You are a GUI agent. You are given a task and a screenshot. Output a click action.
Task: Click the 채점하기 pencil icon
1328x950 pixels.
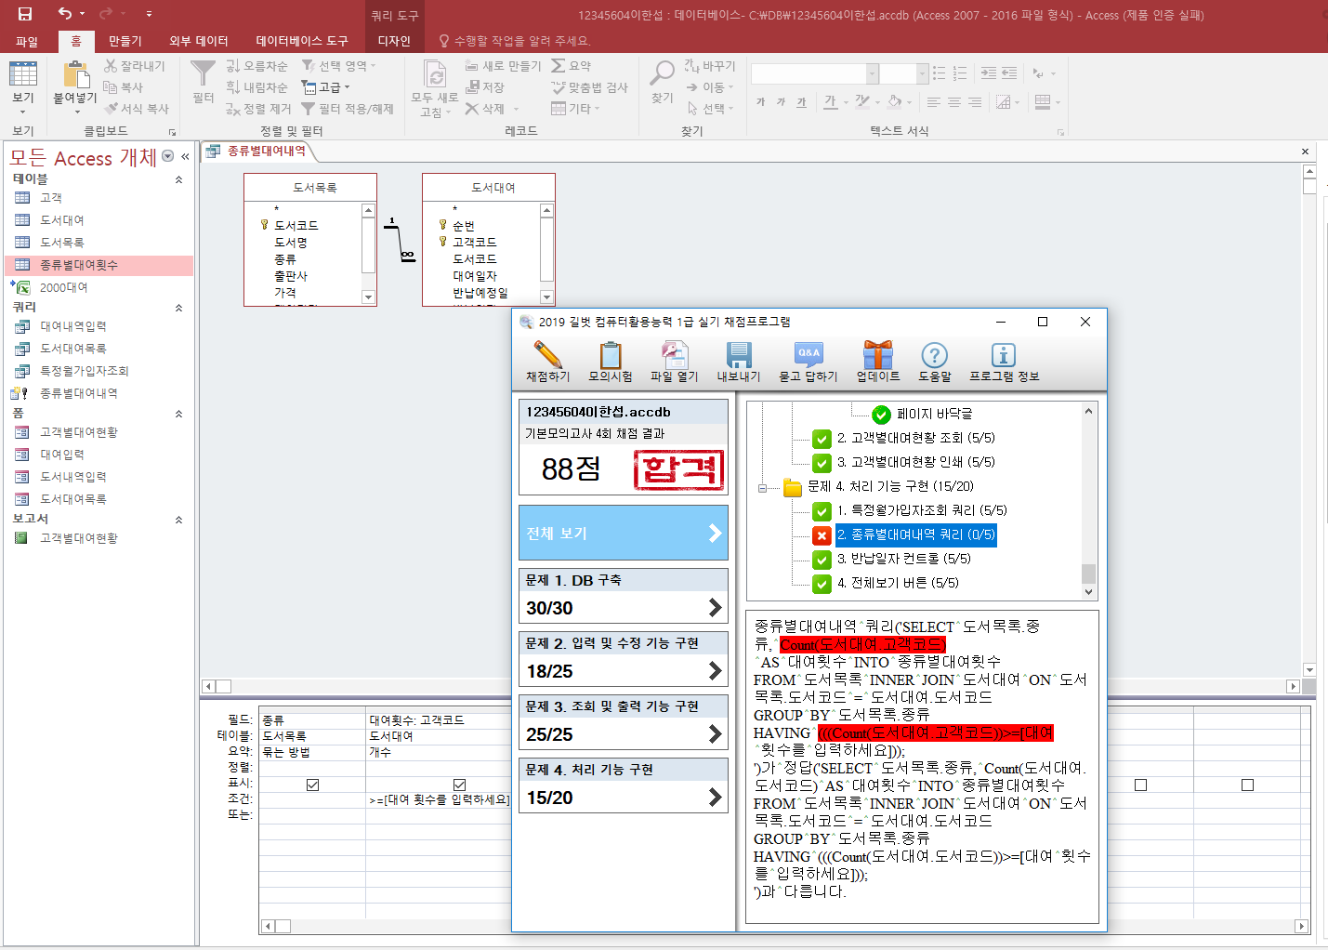tap(547, 357)
